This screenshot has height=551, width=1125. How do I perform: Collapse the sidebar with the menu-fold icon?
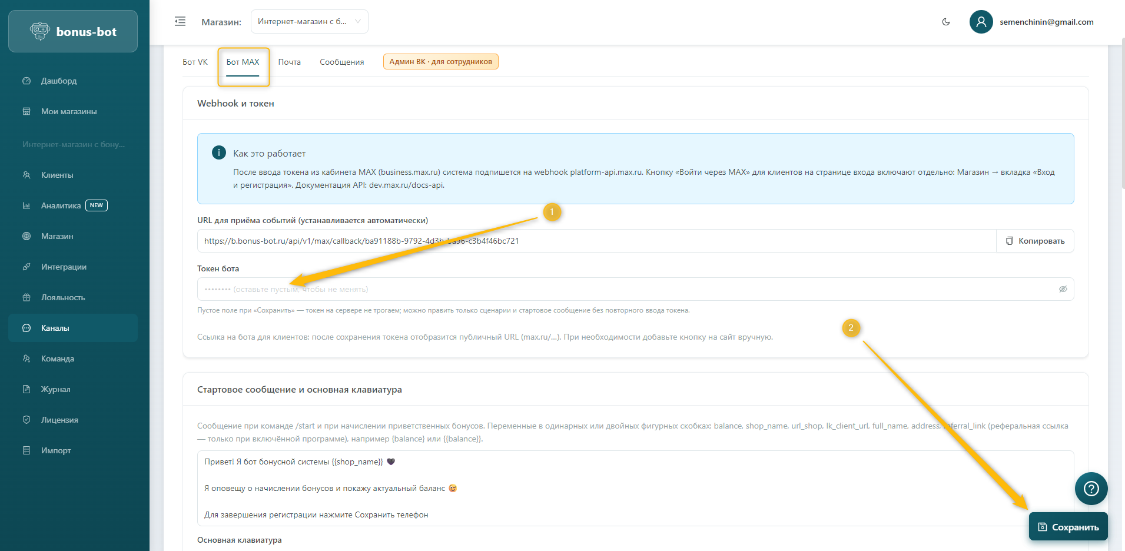coord(180,22)
